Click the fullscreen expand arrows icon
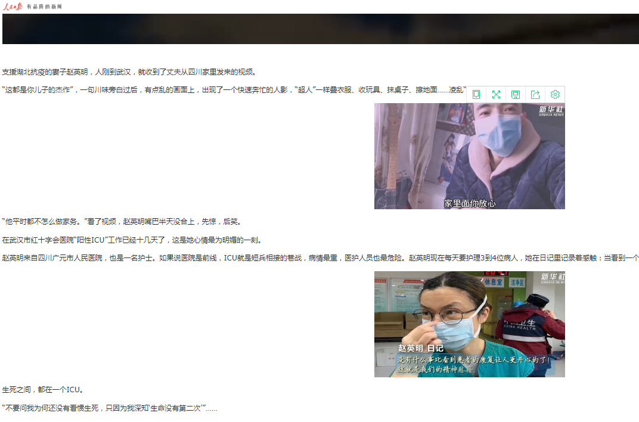The image size is (639, 422). tap(496, 94)
